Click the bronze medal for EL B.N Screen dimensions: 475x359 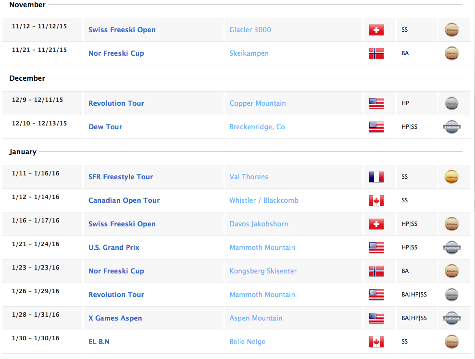pos(451,342)
